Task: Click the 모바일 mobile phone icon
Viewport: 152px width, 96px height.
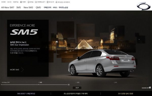Action: [x=28, y=2]
